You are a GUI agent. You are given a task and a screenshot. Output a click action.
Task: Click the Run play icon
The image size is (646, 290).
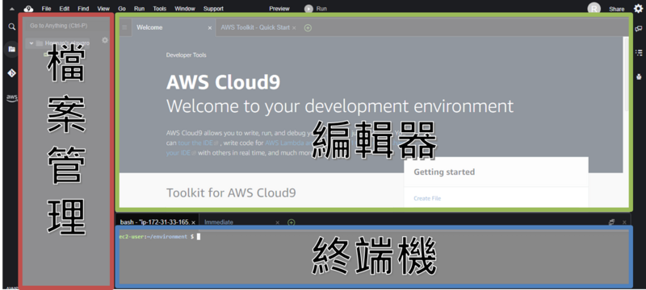tap(308, 9)
